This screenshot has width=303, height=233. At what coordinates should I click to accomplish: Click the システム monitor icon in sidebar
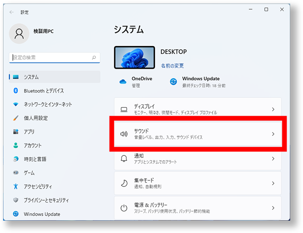click(15, 77)
